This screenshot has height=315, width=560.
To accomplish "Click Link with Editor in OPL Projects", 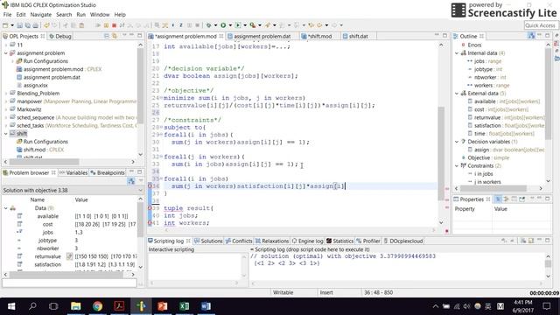I will pyautogui.click(x=115, y=36).
